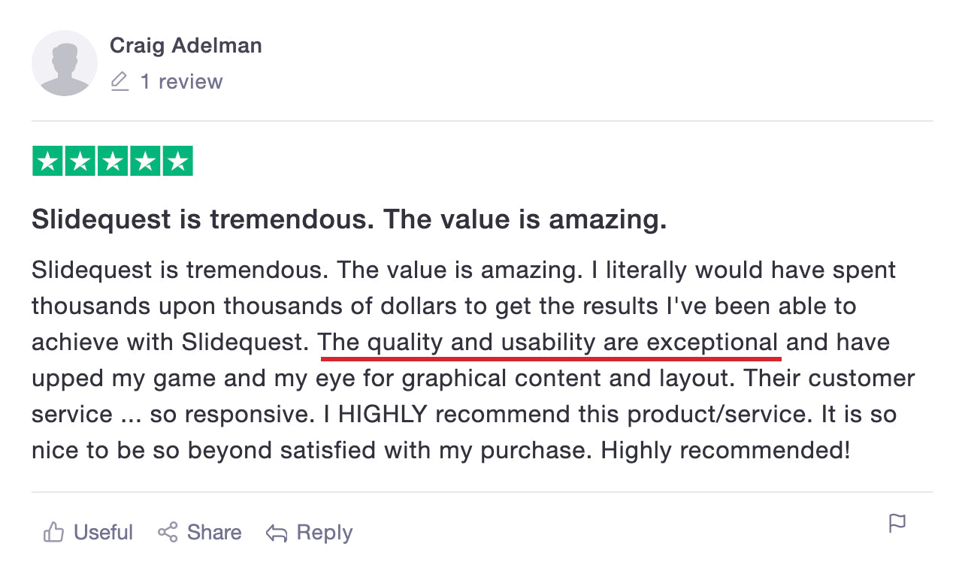
Task: Click the reviewer name Craig Adelman
Action: (186, 45)
